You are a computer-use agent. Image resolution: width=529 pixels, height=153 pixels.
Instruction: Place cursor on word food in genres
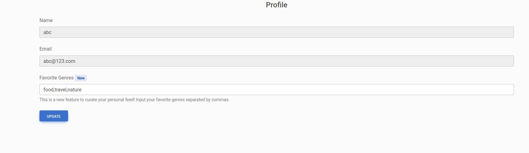pyautogui.click(x=48, y=90)
